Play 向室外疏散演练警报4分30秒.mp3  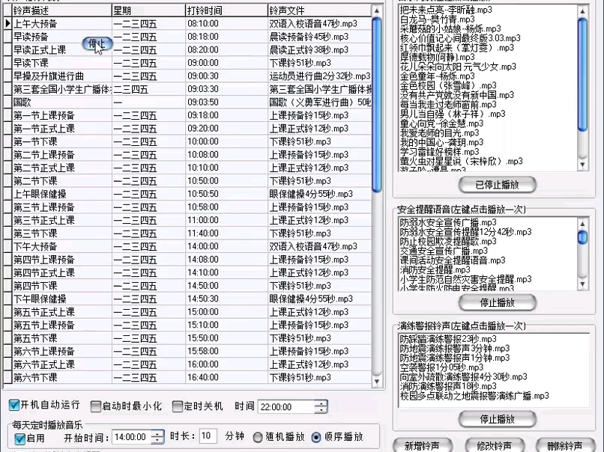(463, 376)
